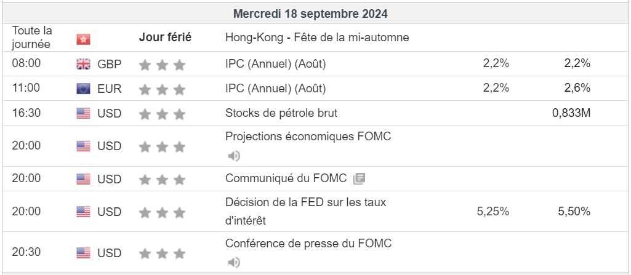Click the Hong Kong flag icon

(83, 39)
